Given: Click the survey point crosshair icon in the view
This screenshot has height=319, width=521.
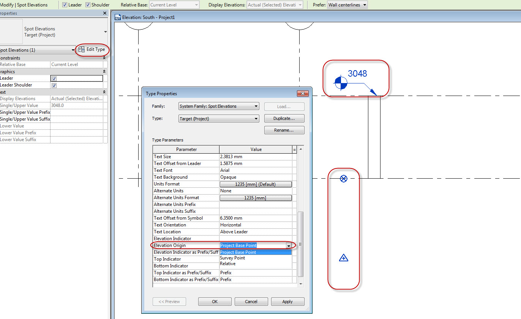Looking at the screenshot, I should [344, 178].
